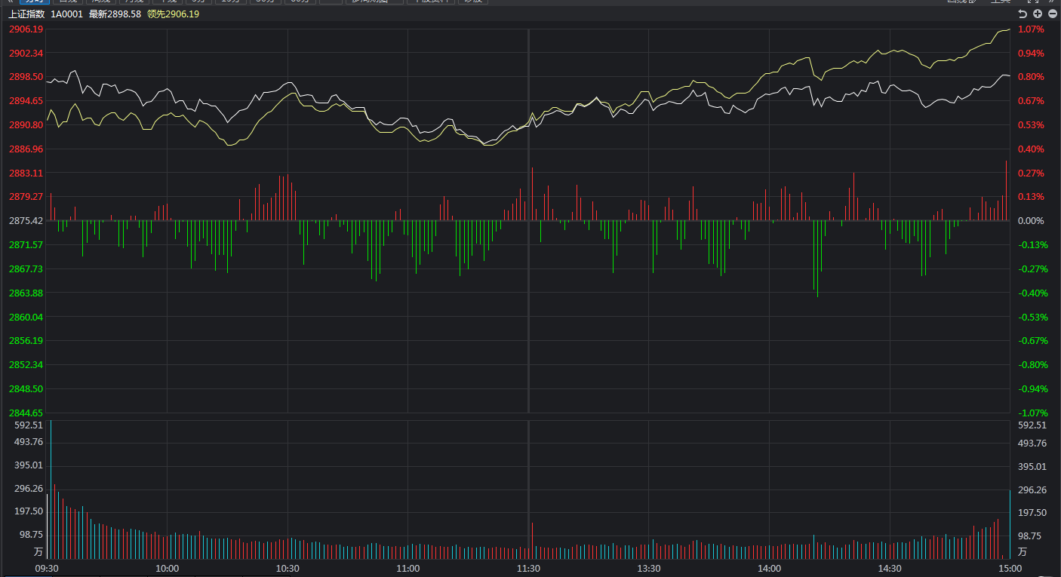Zoom out with the minus circle icon
Screen dimensions: 1061x577
point(1052,14)
